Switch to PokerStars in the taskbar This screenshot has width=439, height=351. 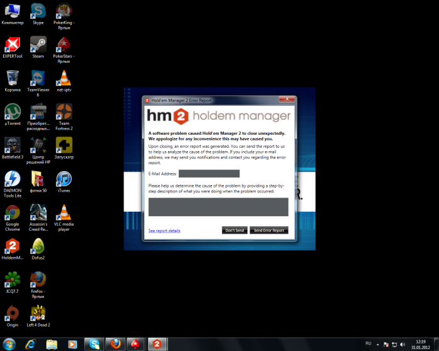pos(136,344)
